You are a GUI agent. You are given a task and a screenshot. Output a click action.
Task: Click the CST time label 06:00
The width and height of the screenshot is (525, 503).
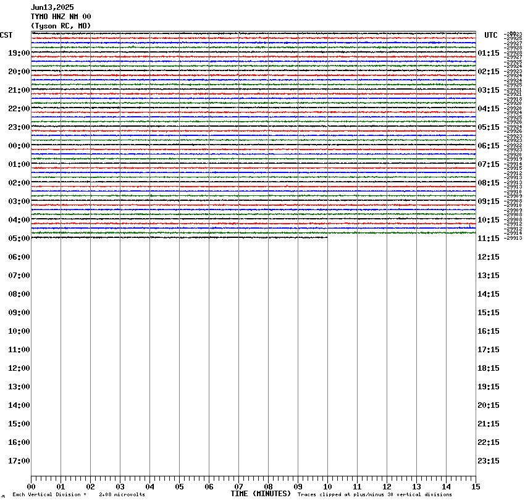click(x=19, y=257)
